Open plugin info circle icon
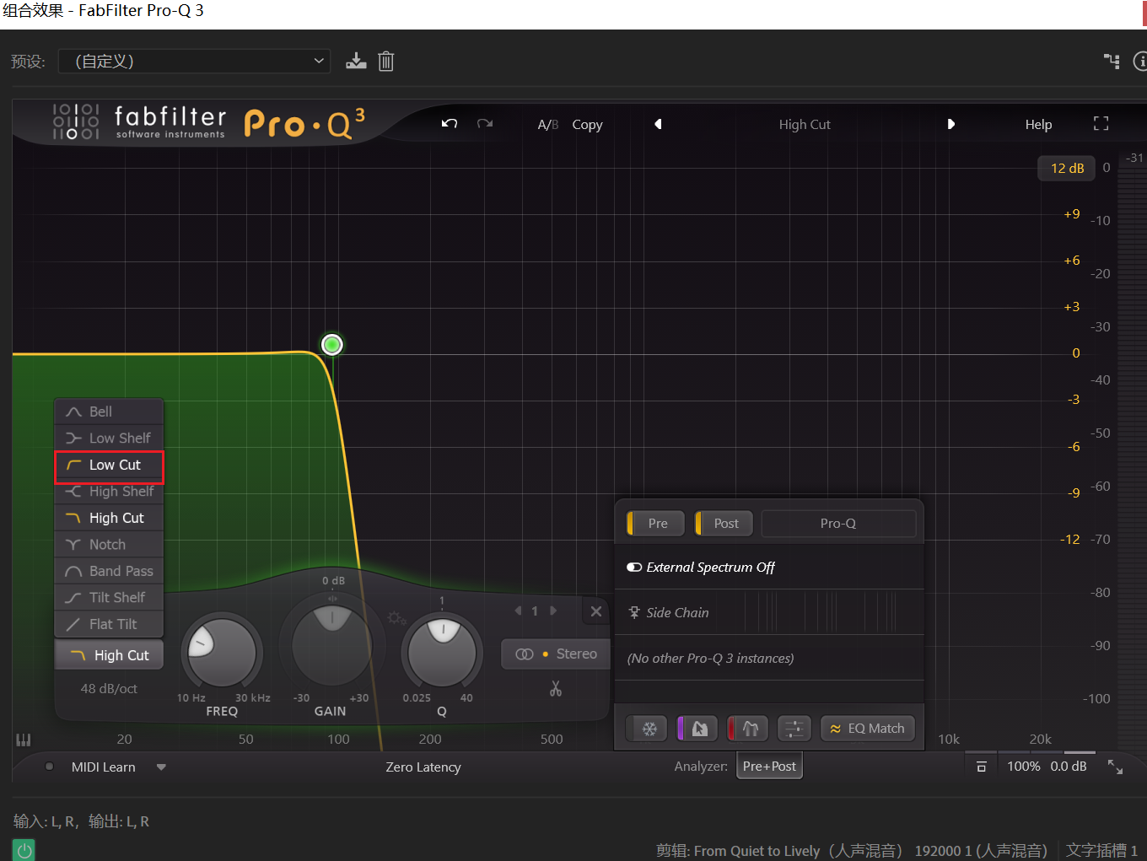Screen dimensions: 1147x861 [1139, 61]
